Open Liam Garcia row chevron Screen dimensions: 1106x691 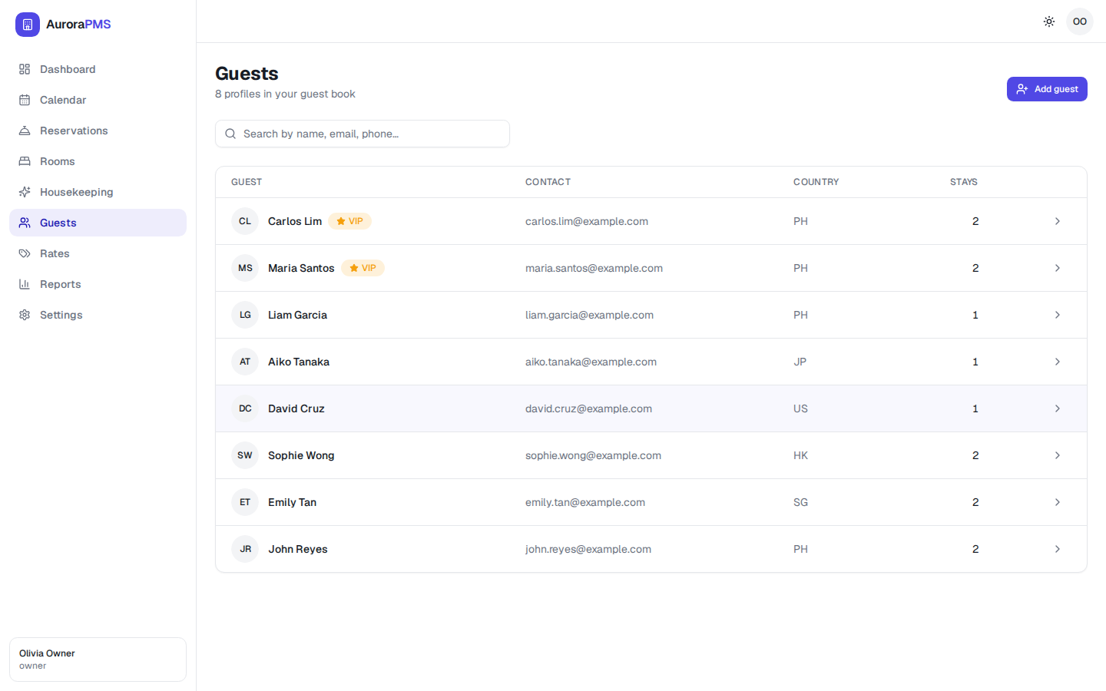[x=1058, y=315]
